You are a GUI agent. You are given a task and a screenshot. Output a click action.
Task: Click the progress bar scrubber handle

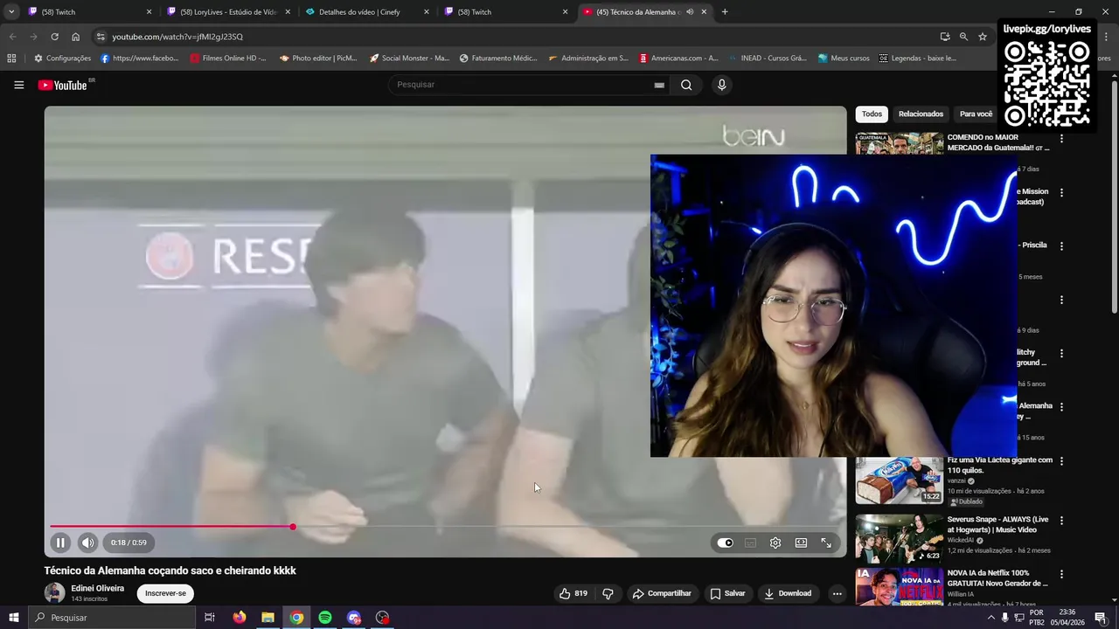(x=293, y=527)
